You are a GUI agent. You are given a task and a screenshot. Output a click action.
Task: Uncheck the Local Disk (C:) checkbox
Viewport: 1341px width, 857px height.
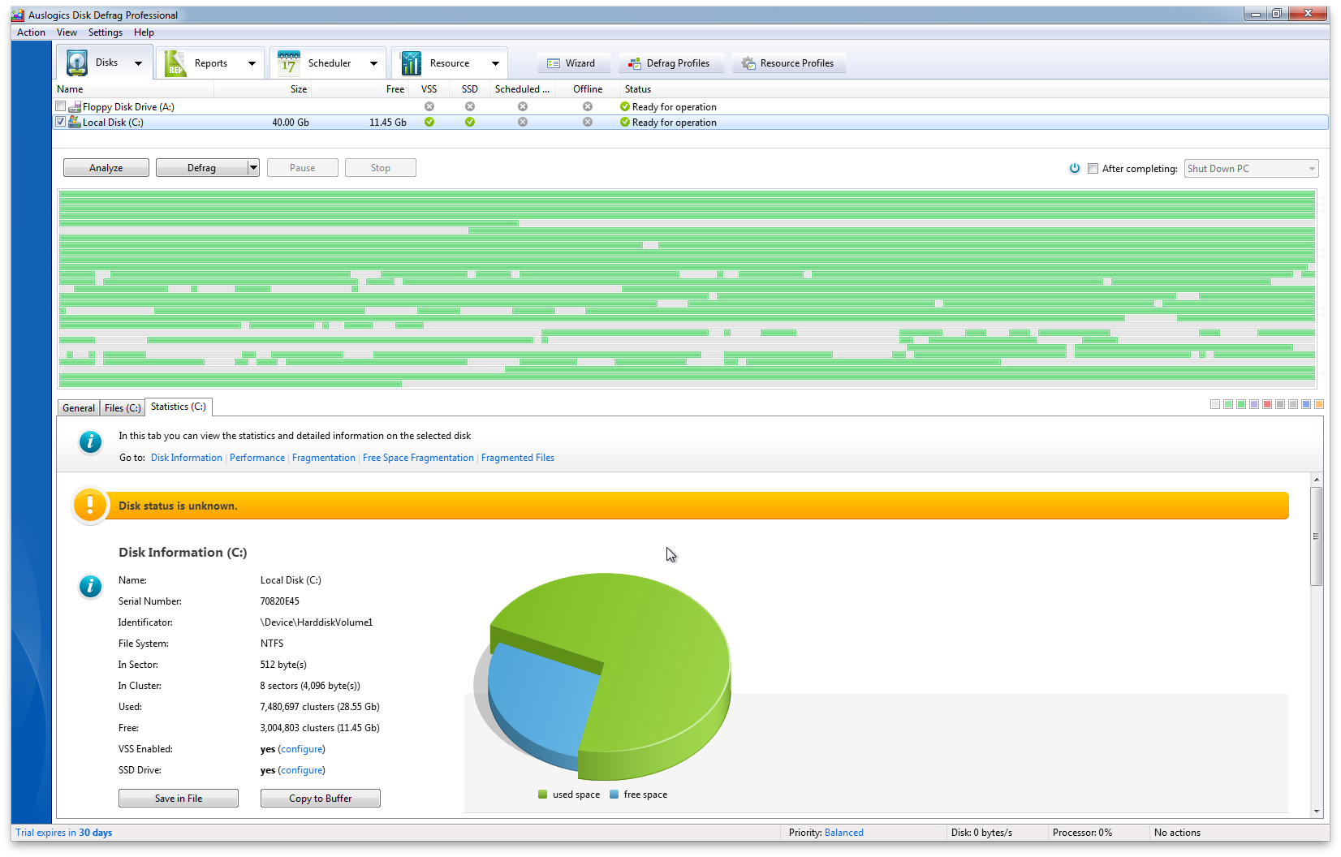pyautogui.click(x=61, y=122)
